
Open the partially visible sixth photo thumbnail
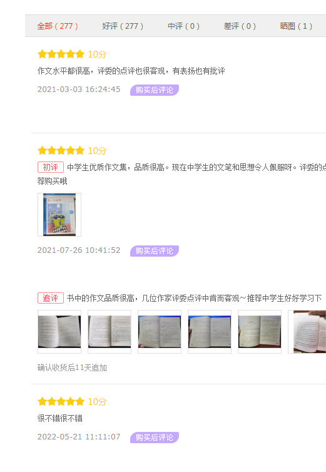307,332
